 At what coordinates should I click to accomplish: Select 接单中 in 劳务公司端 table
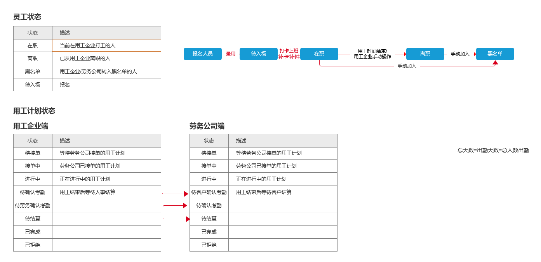click(209, 166)
